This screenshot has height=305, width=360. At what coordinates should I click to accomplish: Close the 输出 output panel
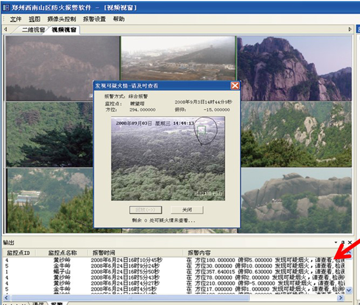350,242
